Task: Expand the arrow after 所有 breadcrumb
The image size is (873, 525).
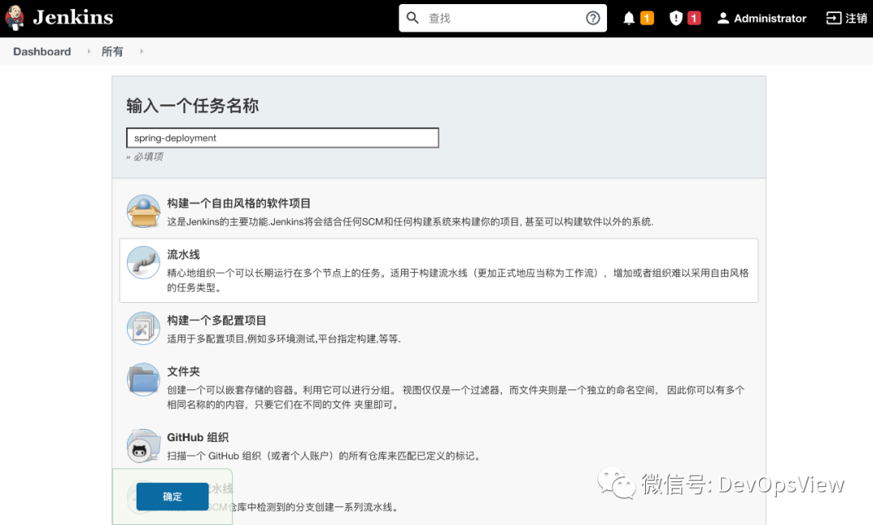Action: (x=141, y=51)
